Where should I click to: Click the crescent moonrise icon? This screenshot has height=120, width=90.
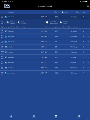pyautogui.click(x=19, y=22)
